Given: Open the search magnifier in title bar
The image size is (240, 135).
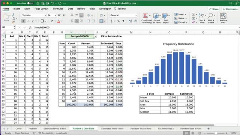Looking at the screenshot, I should (x=231, y=3).
